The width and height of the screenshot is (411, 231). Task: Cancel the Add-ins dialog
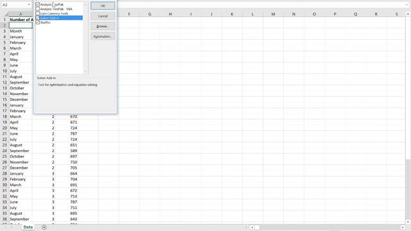click(103, 16)
